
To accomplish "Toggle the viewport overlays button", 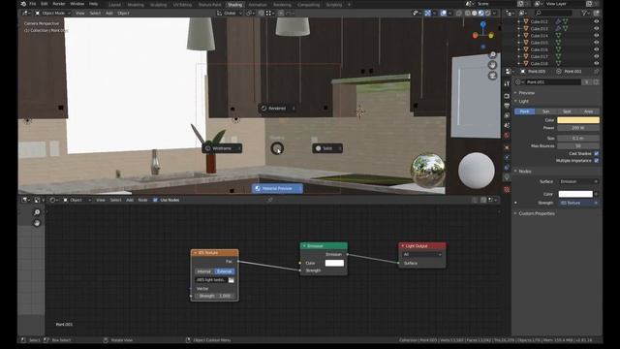I will pyautogui.click(x=444, y=13).
